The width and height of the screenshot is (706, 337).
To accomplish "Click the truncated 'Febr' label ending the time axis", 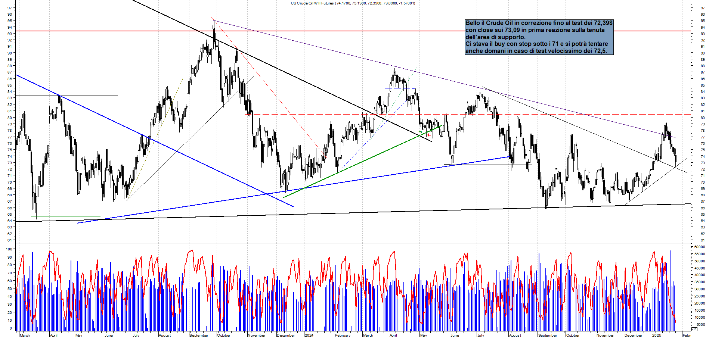I will pyautogui.click(x=687, y=335).
